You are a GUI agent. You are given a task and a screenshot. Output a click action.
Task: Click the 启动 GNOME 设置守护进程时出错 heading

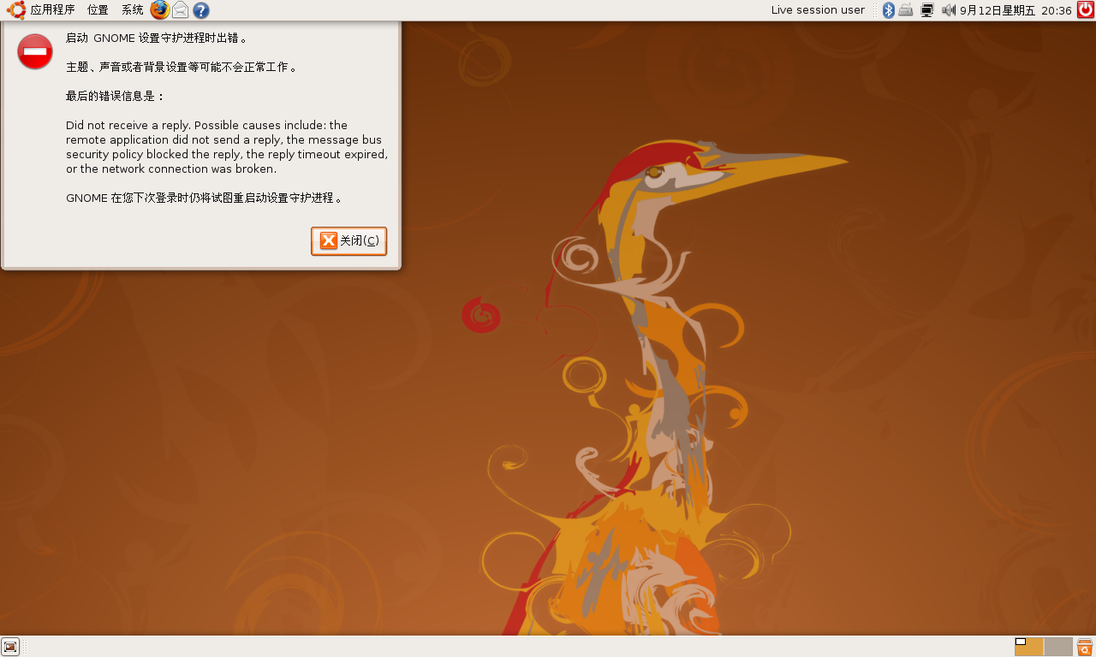[157, 38]
